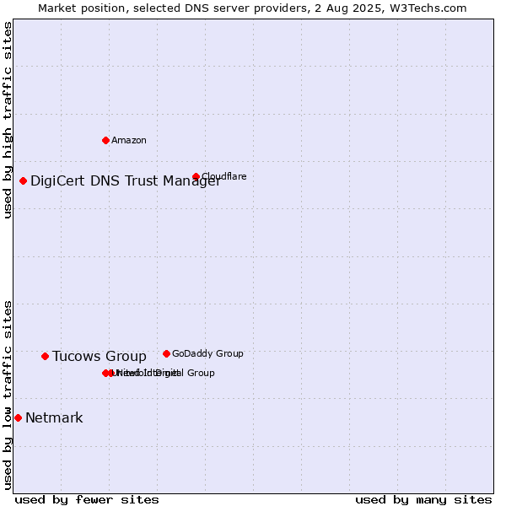
Task: Select the 'Tucows Group' label
Action: point(100,356)
